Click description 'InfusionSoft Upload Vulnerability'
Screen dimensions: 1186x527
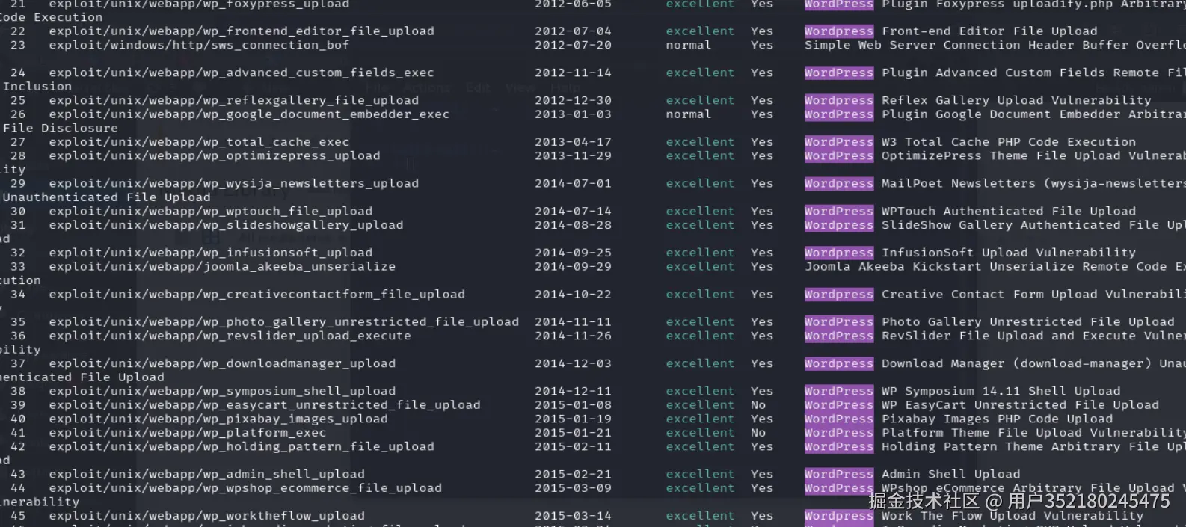pos(1009,253)
